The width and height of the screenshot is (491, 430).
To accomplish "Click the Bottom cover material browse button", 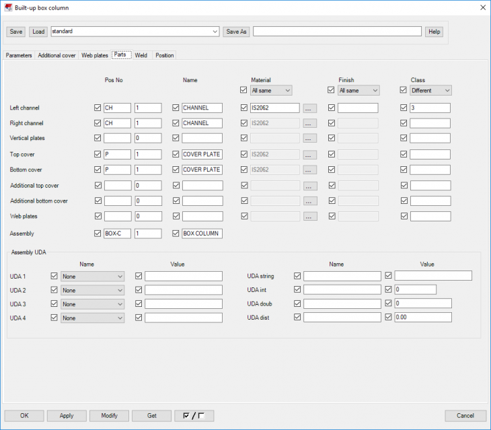I will [309, 170].
